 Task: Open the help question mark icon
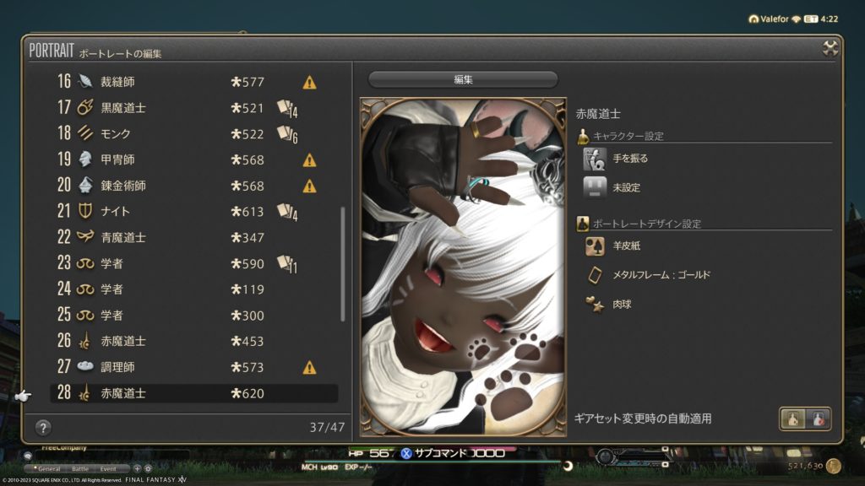(x=43, y=427)
